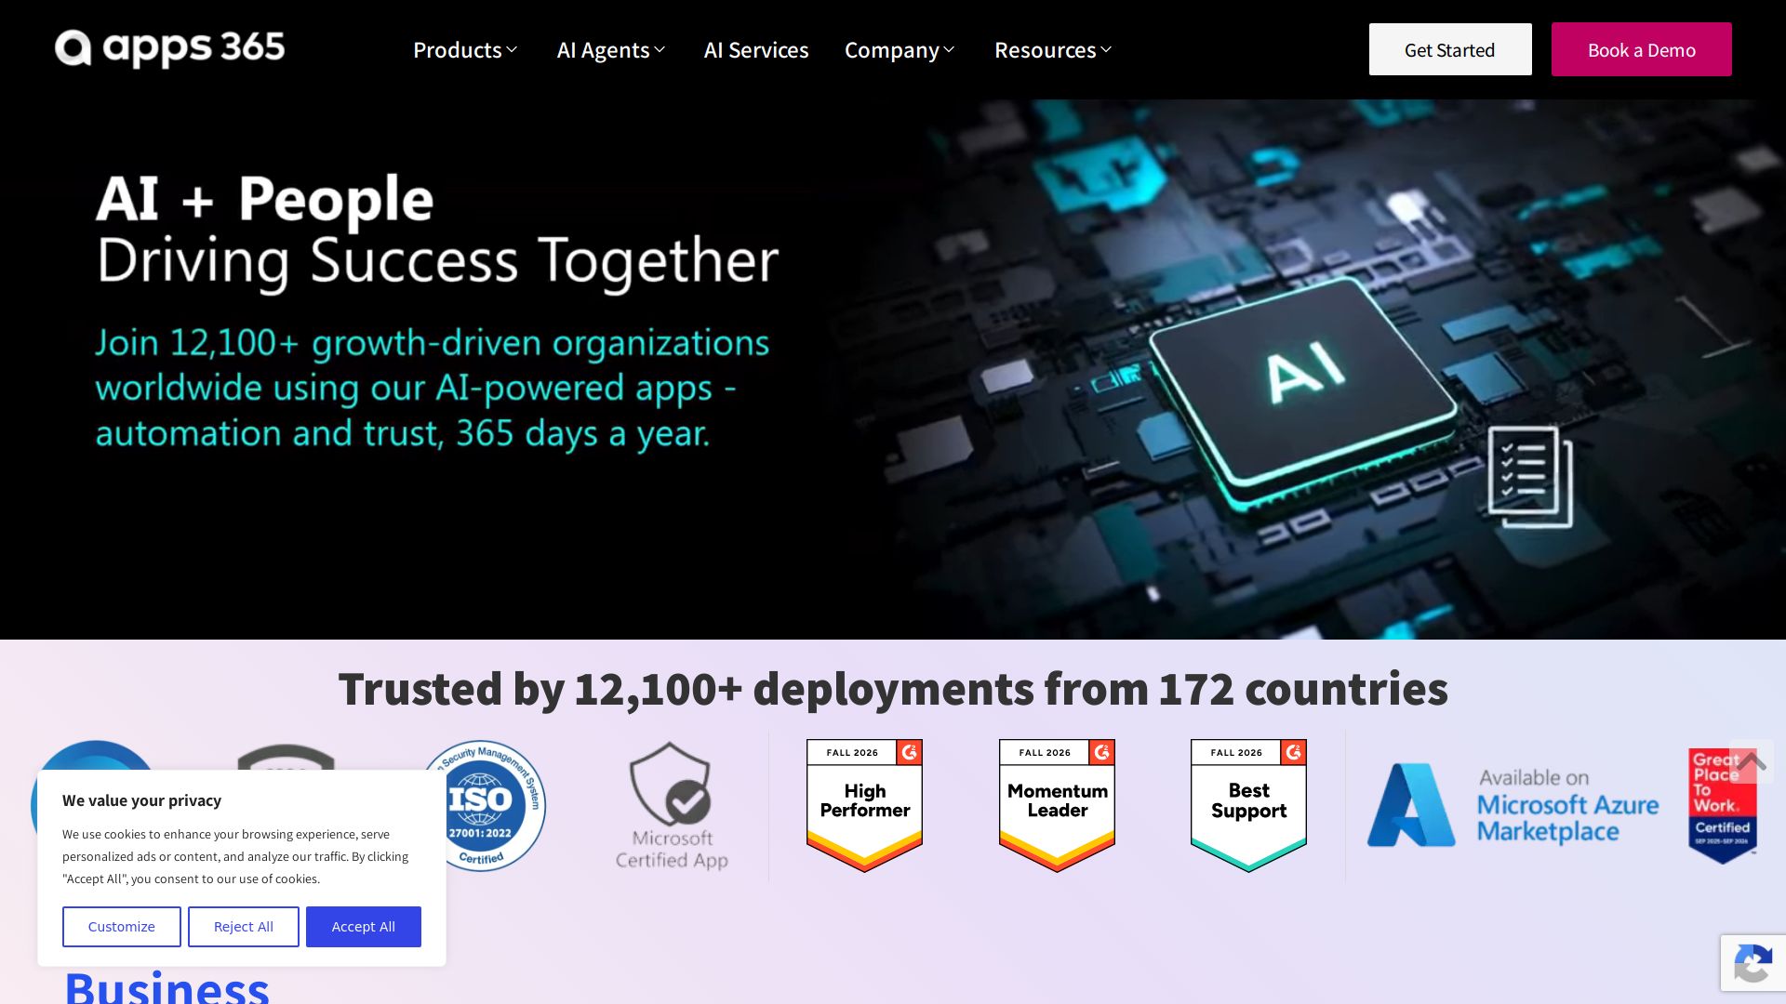Viewport: 1786px width, 1004px height.
Task: Click the 'We value your privacy' heading
Action: click(x=141, y=800)
